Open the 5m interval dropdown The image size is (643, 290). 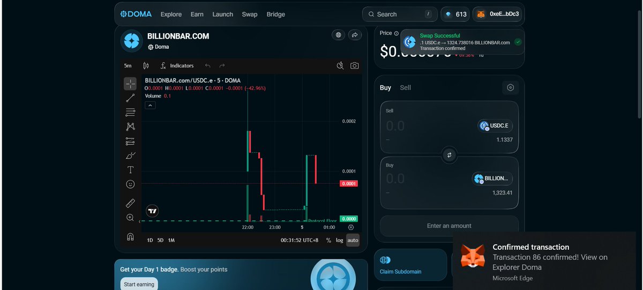(128, 65)
